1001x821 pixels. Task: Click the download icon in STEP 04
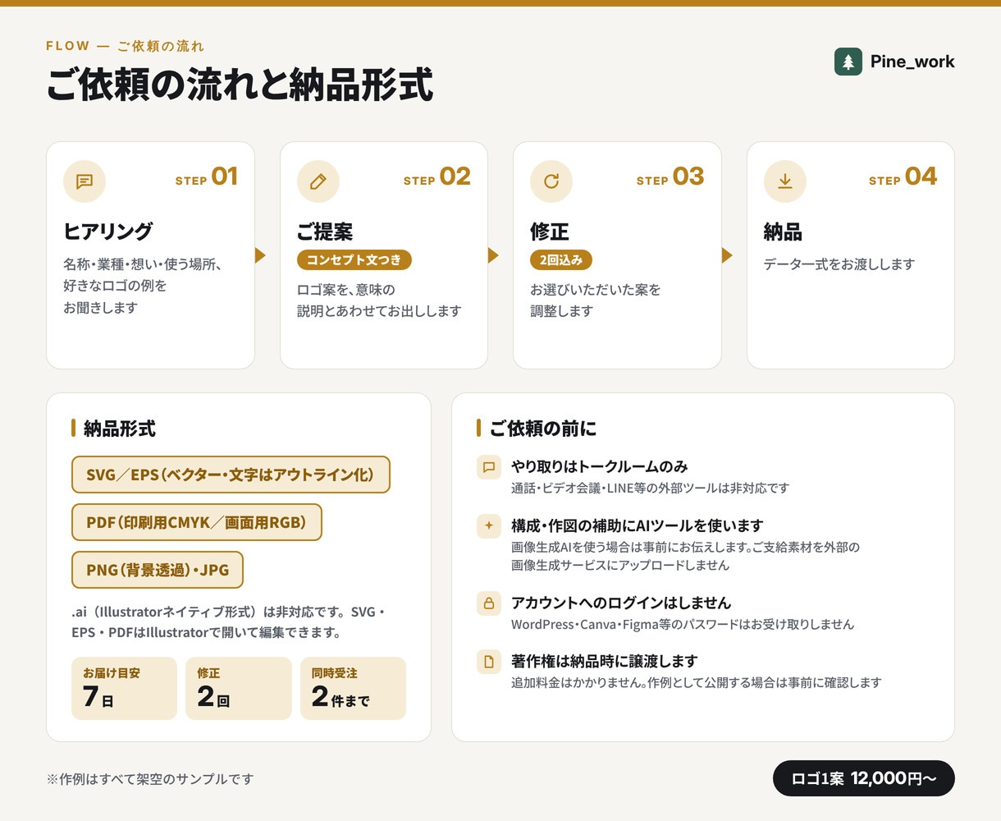(785, 181)
